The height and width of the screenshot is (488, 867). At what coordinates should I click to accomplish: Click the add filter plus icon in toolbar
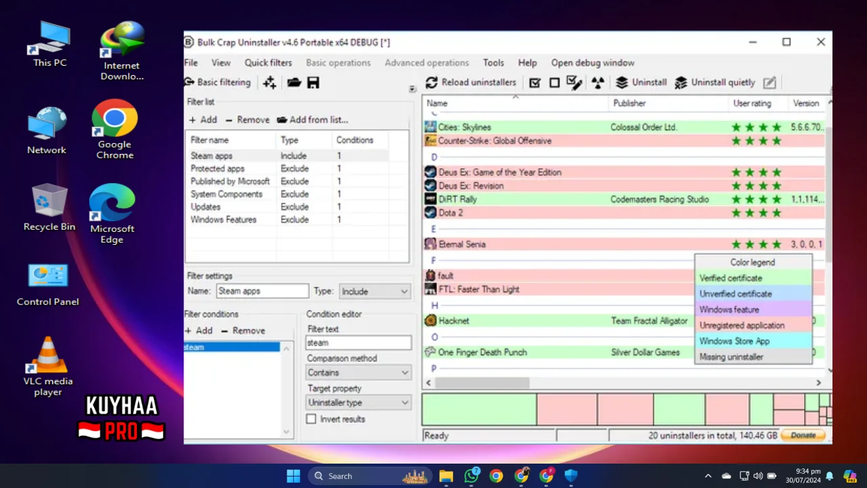pyautogui.click(x=270, y=83)
